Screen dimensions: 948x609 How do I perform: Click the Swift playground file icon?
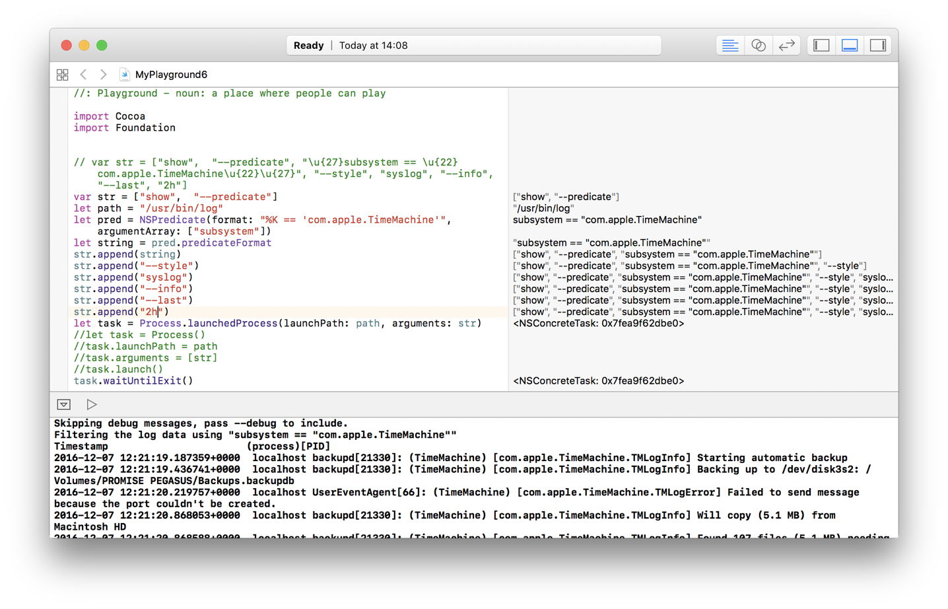click(x=124, y=75)
